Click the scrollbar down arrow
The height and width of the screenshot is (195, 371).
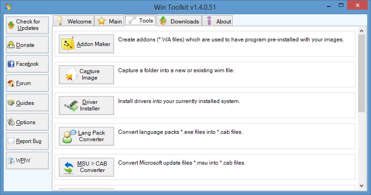[362, 186]
